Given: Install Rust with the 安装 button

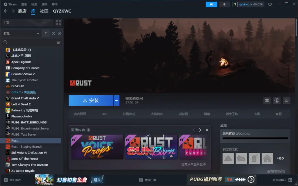Looking at the screenshot, I should point(91,100).
